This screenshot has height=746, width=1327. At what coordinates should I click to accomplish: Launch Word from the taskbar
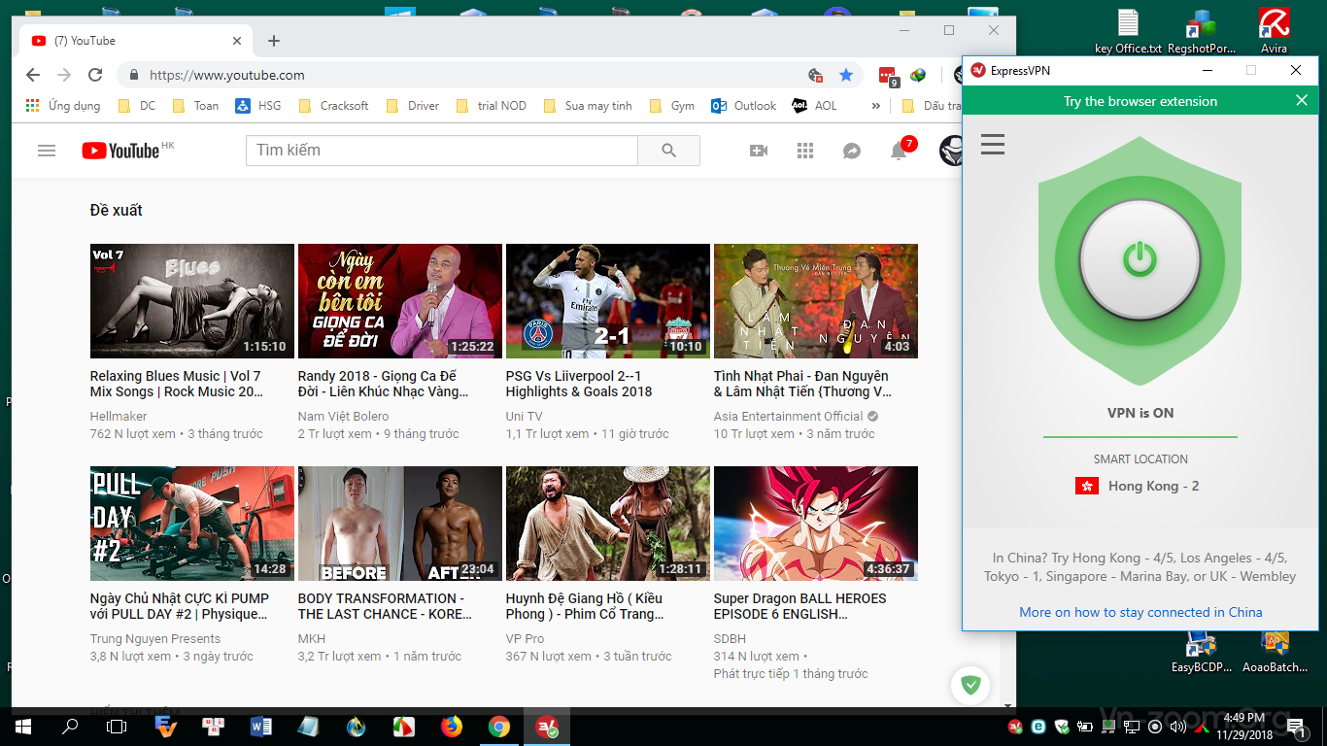click(x=261, y=727)
